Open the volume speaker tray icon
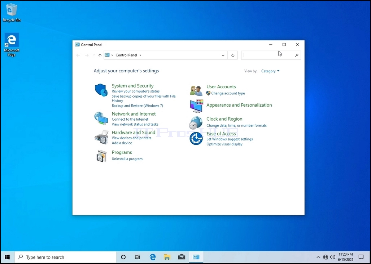Viewport: 371px width, 264px height. (333, 257)
